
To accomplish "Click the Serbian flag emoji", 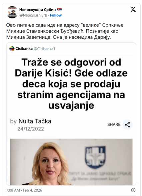I will pos(59,9).
